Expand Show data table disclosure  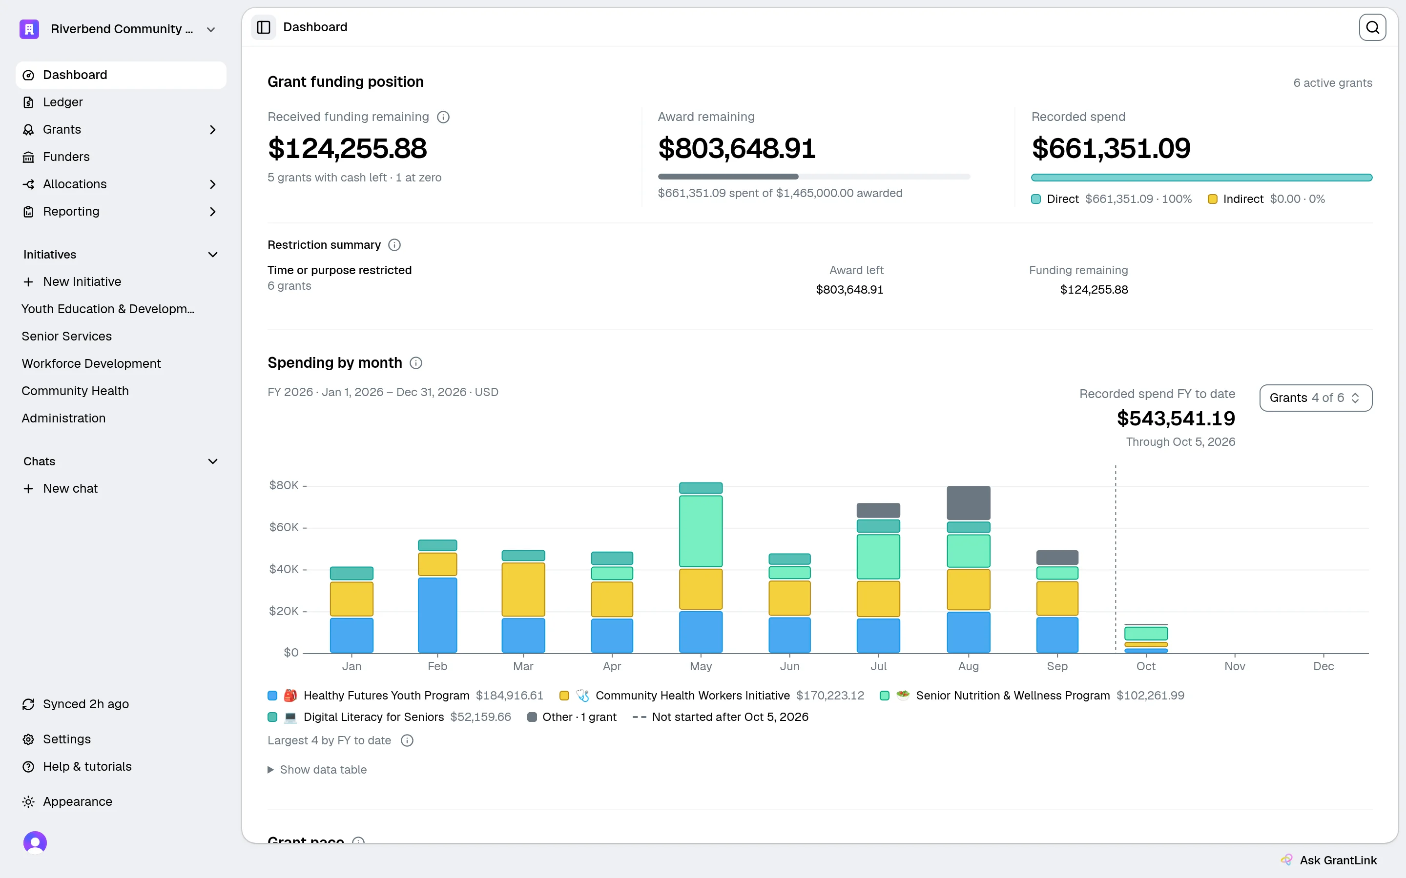pyautogui.click(x=317, y=769)
